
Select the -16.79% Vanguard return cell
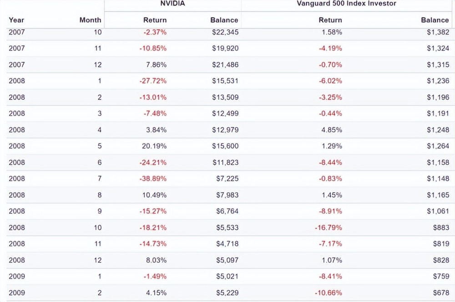click(329, 227)
